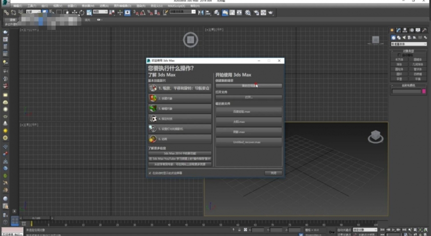This screenshot has height=236, width=431.
Task: Select the Select and Link tool
Action: [x=6, y=12]
